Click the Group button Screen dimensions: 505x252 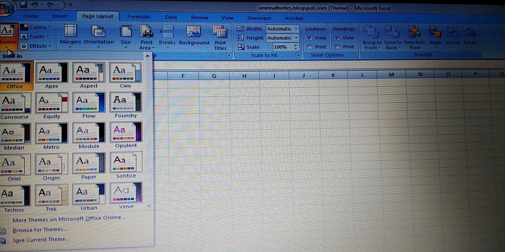point(453,37)
